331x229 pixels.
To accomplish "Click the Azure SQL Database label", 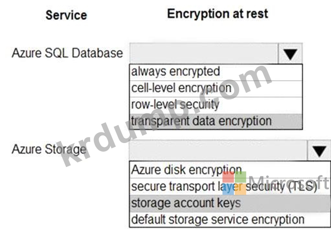I will click(x=67, y=53).
